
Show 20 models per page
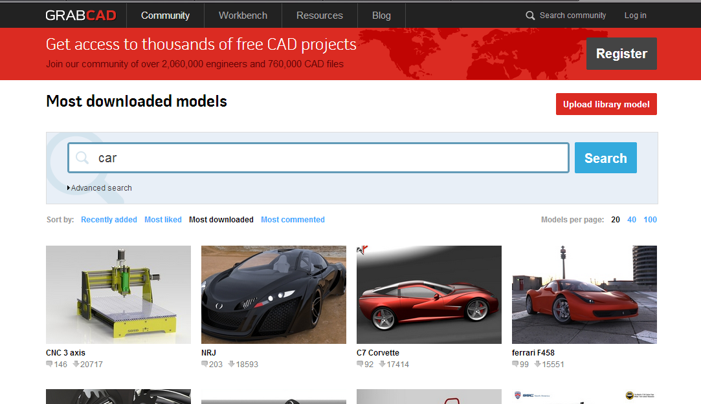click(616, 220)
